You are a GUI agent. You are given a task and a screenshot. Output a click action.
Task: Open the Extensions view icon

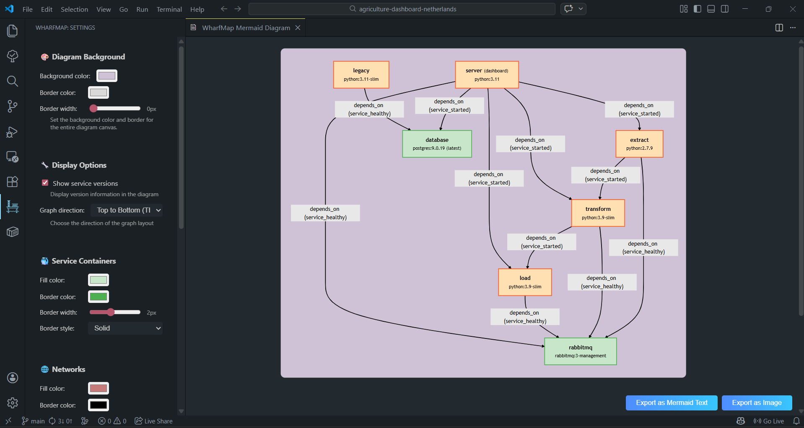(13, 182)
